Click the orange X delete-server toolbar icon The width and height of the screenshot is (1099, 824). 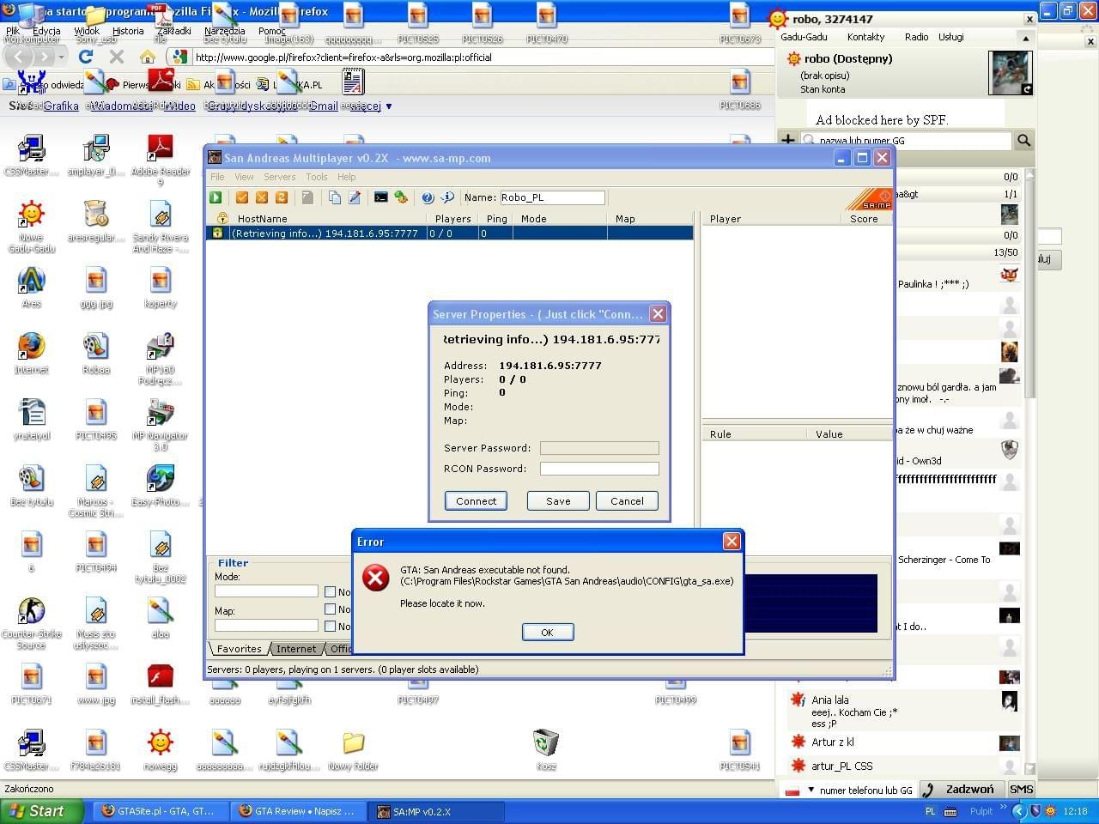262,197
